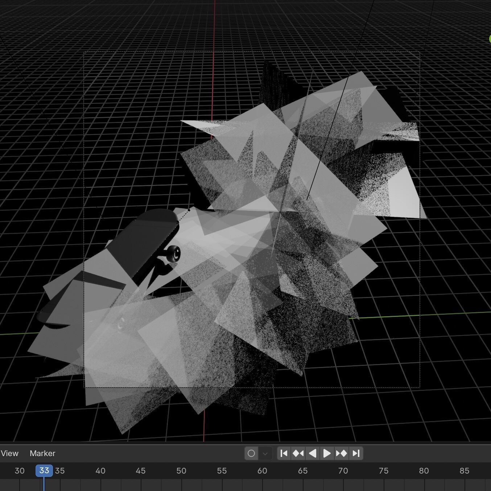Jump to the next keyframe

(341, 453)
